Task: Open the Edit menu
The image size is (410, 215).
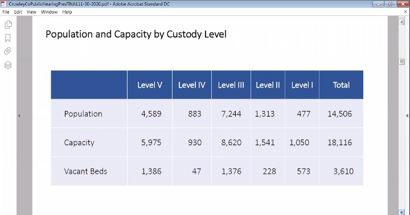Action: (18, 12)
